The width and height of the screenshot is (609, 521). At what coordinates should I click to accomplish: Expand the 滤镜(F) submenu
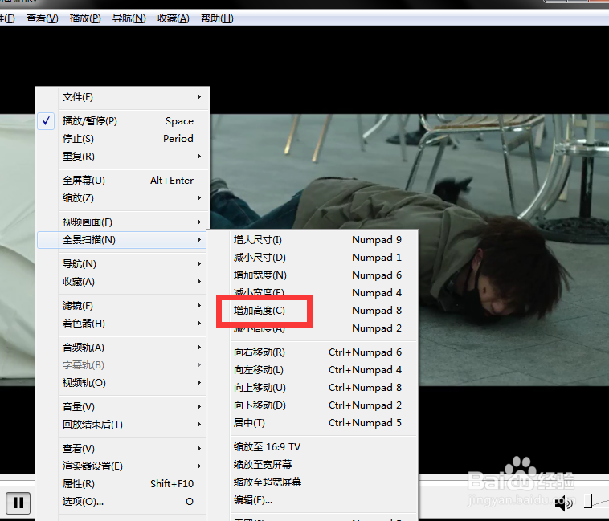123,306
